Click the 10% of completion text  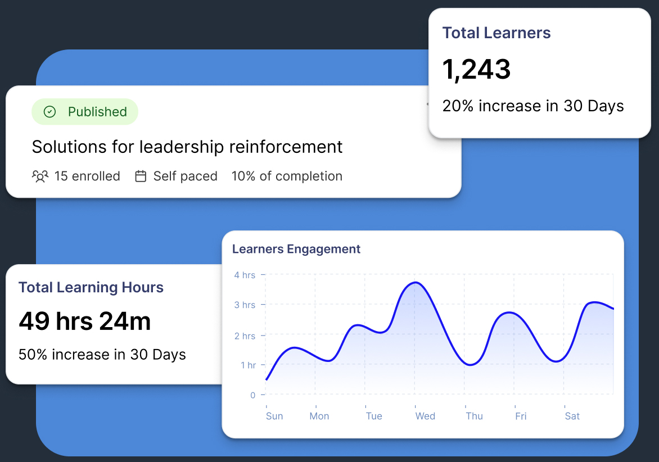[x=287, y=176]
